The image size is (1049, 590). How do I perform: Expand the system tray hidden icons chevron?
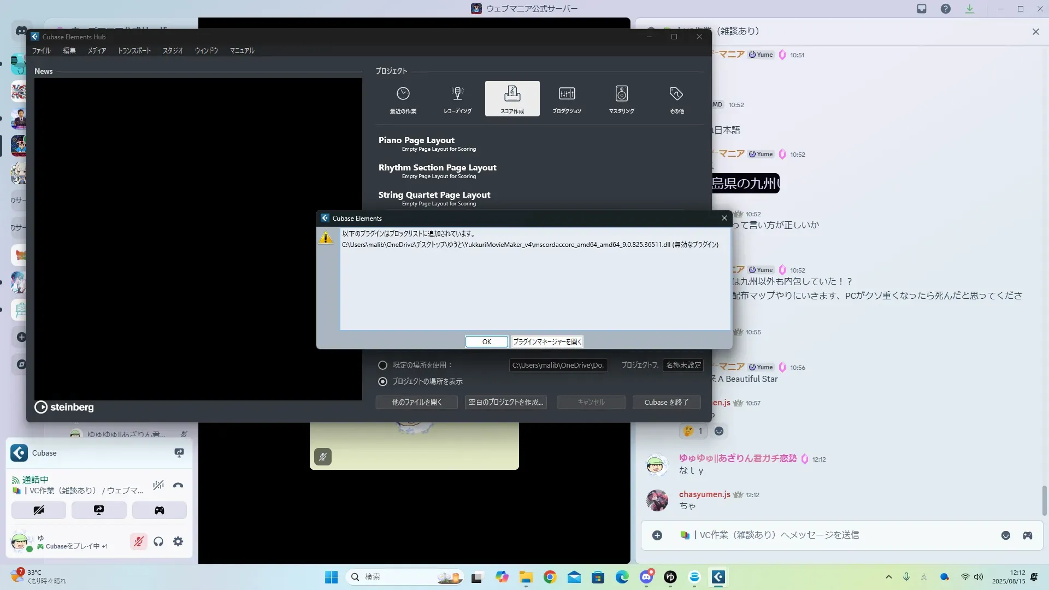click(888, 577)
